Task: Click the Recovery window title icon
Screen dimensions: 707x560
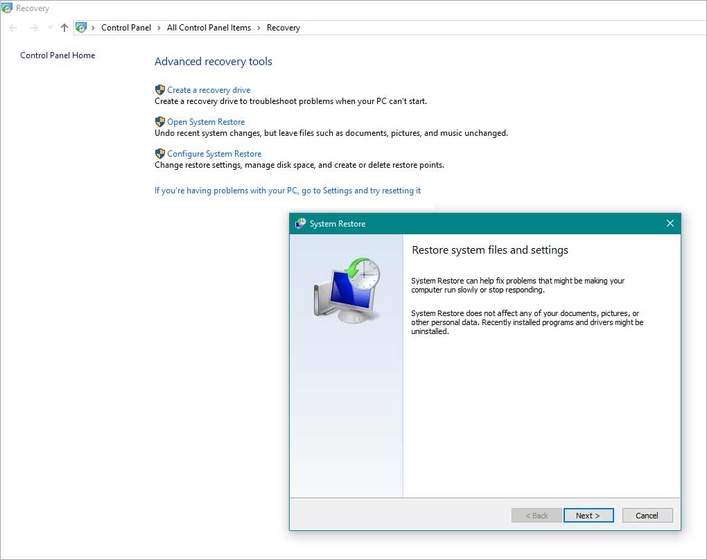Action: 7,8
